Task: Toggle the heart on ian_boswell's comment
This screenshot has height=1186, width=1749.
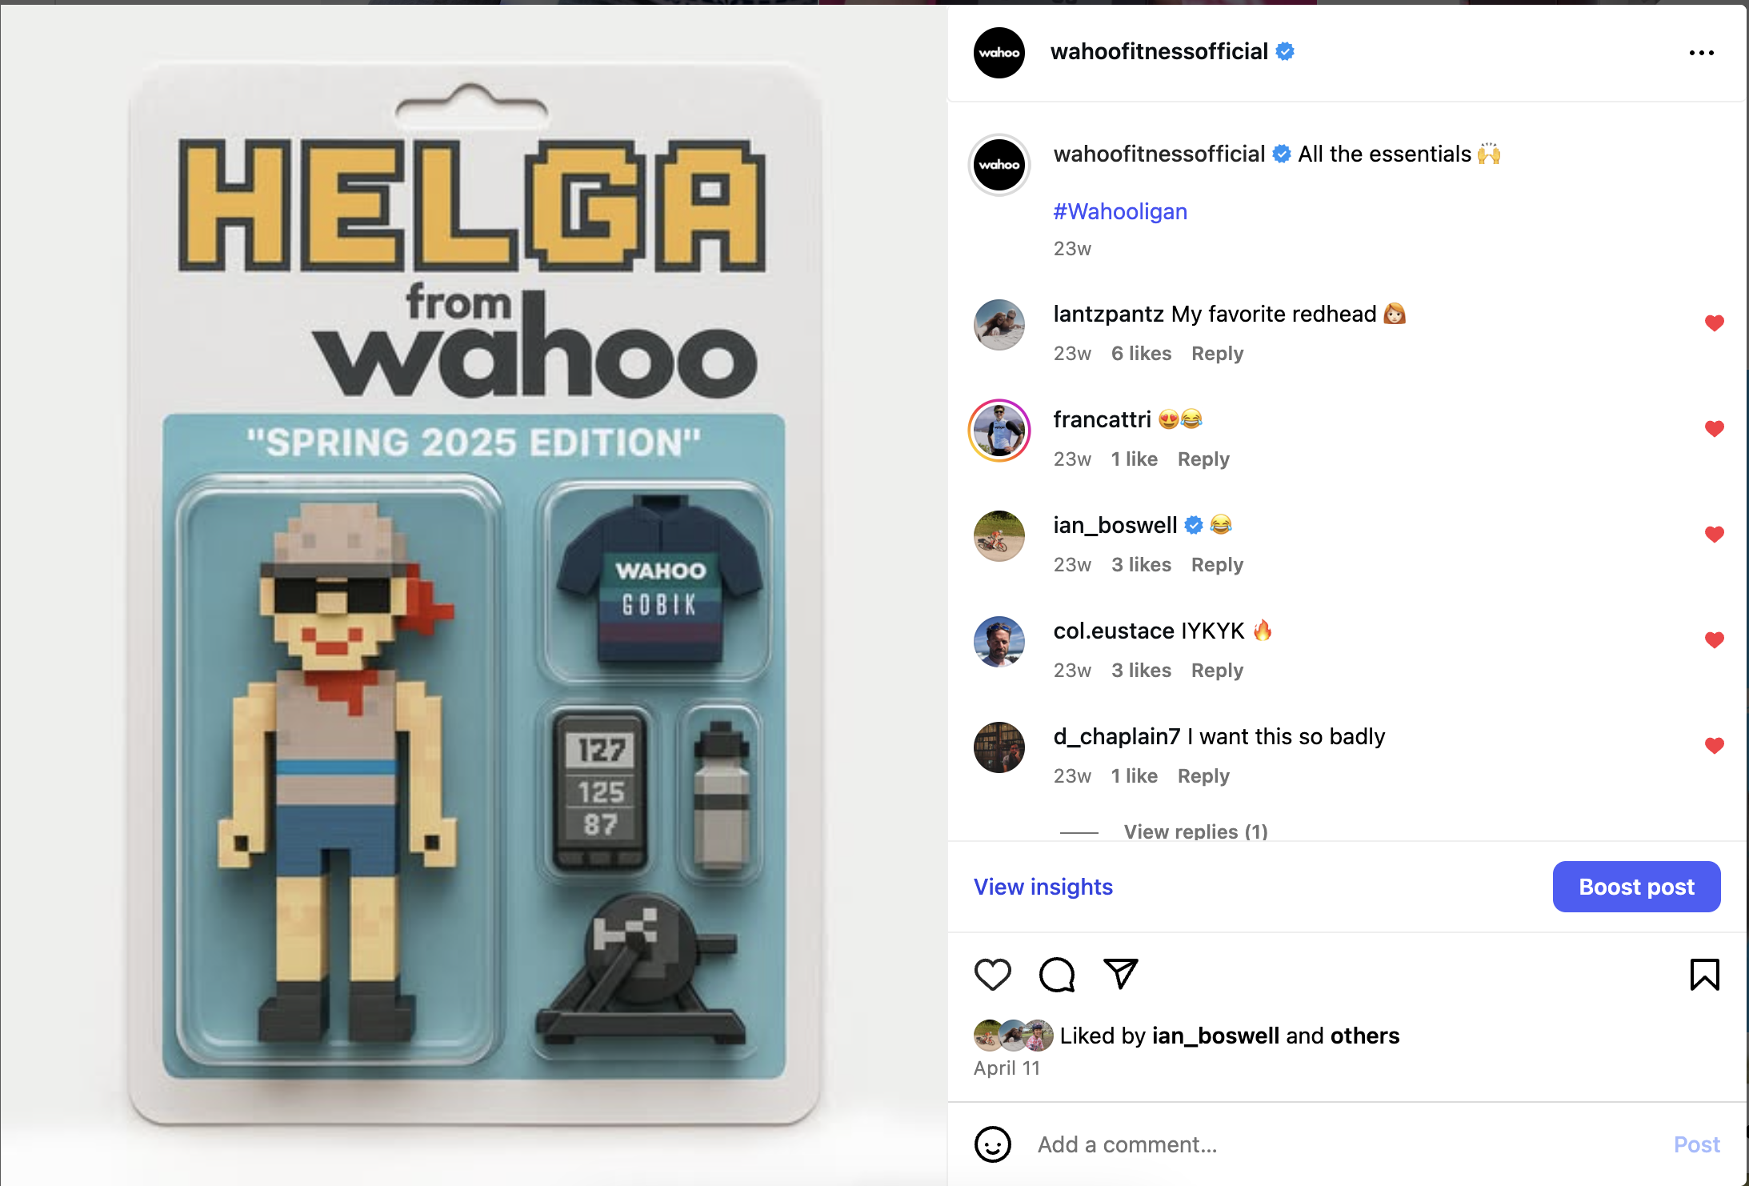Action: tap(1714, 535)
